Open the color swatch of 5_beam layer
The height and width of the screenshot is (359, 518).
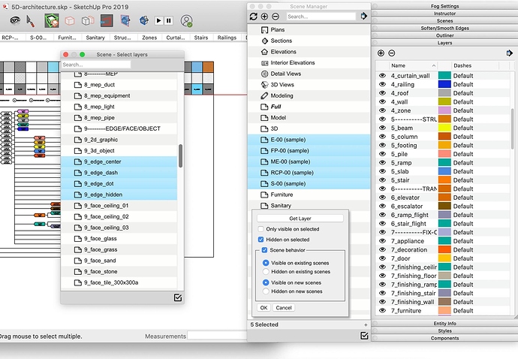[x=444, y=128]
